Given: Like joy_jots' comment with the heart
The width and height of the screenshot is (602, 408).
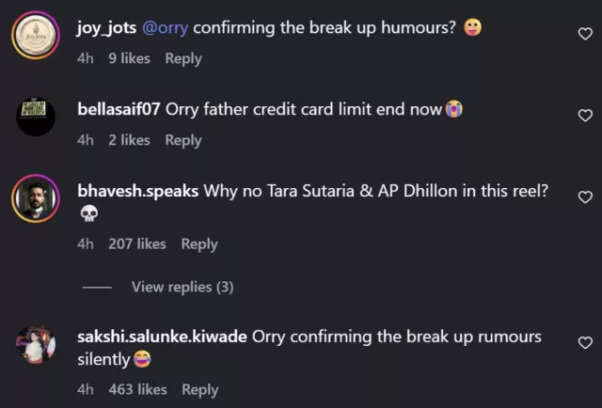Looking at the screenshot, I should [x=584, y=33].
